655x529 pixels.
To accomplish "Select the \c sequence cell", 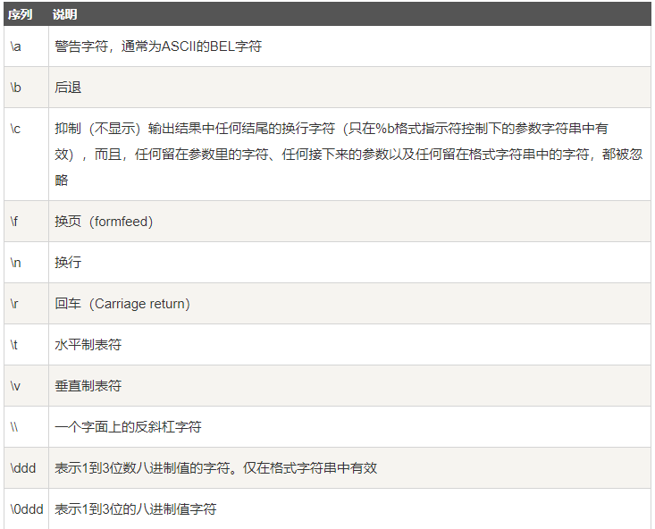I will (x=26, y=155).
